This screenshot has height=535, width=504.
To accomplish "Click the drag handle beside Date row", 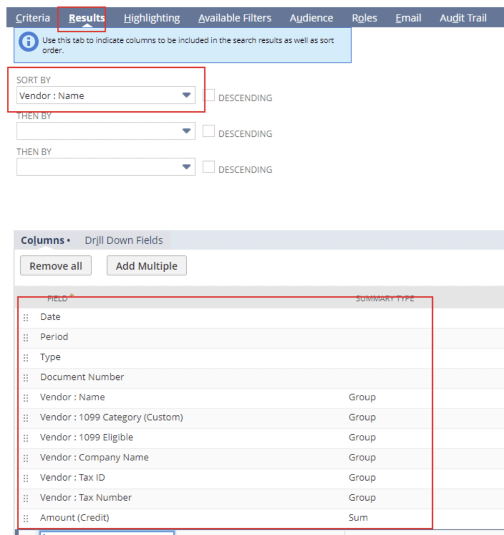I will click(26, 318).
